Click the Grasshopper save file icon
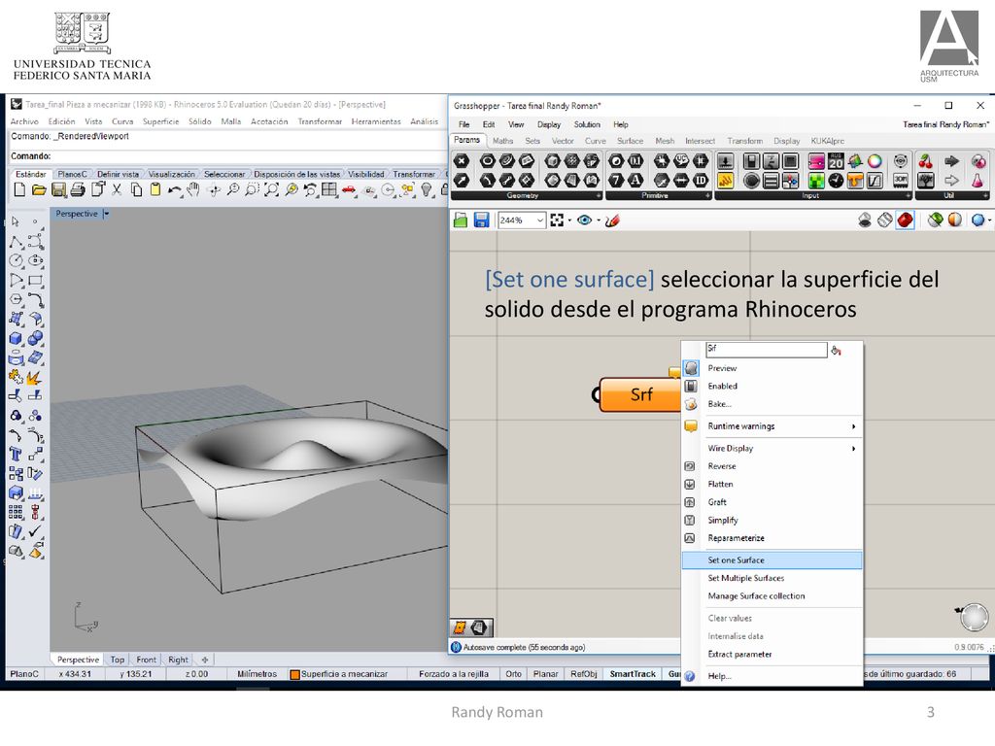The width and height of the screenshot is (995, 746). tap(481, 220)
